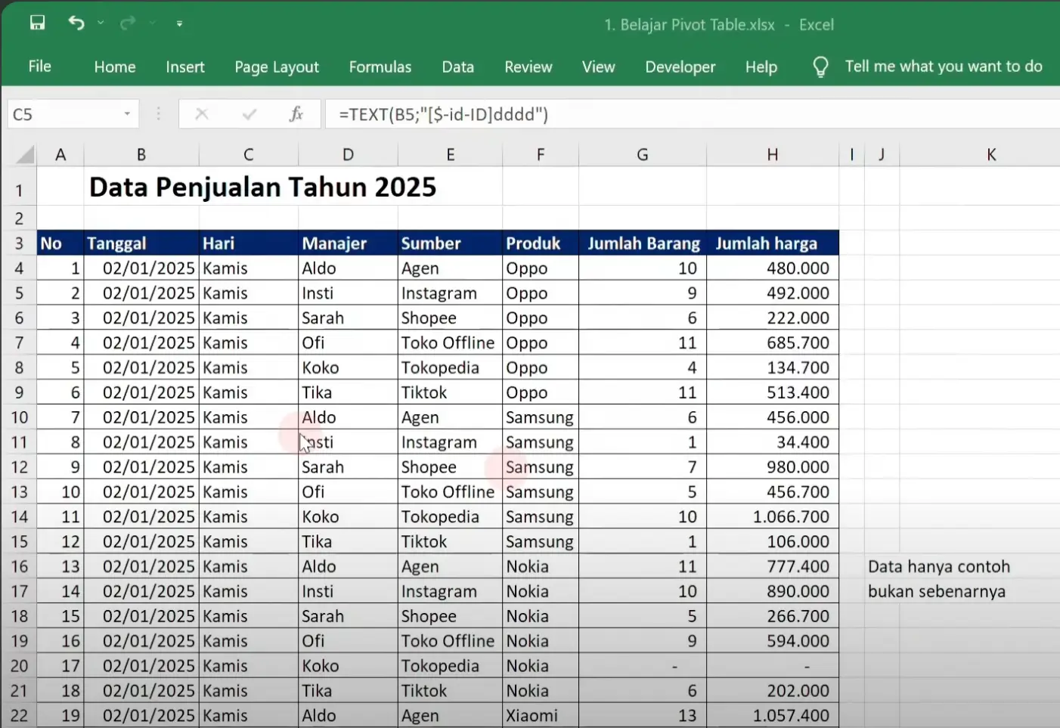
Task: Select column B header
Action: pos(141,154)
